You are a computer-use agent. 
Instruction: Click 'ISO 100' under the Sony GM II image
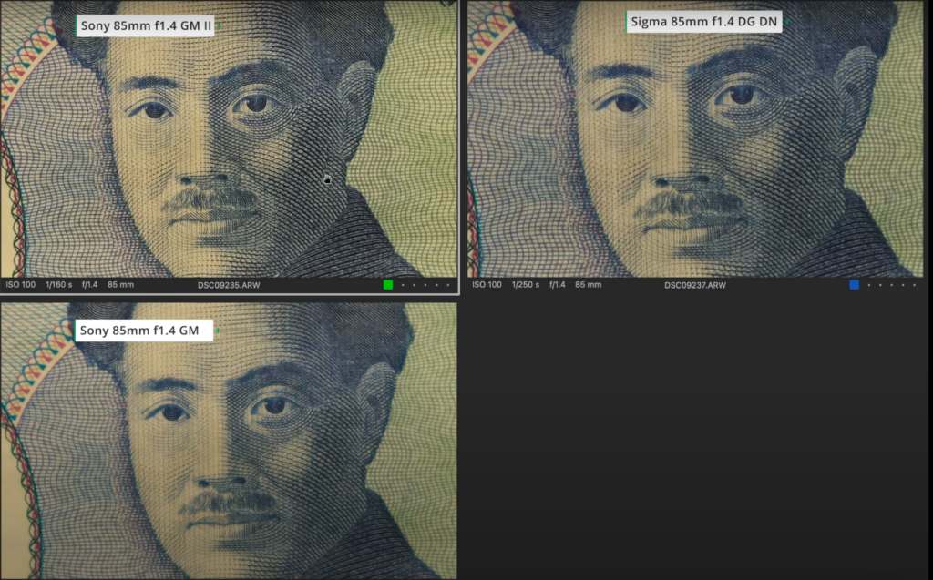point(21,285)
